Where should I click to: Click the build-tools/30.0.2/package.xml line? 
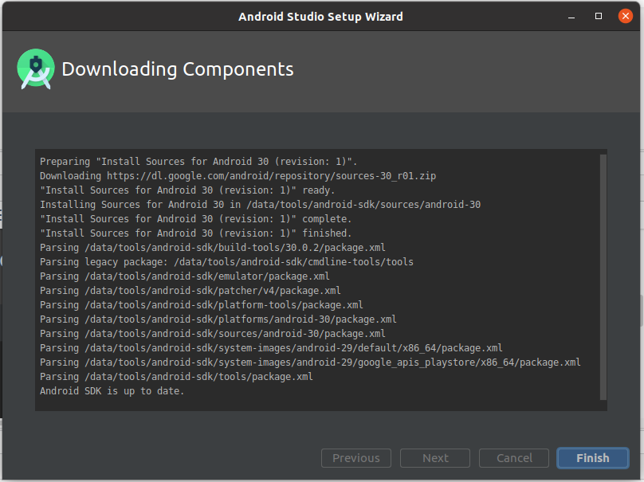(212, 248)
